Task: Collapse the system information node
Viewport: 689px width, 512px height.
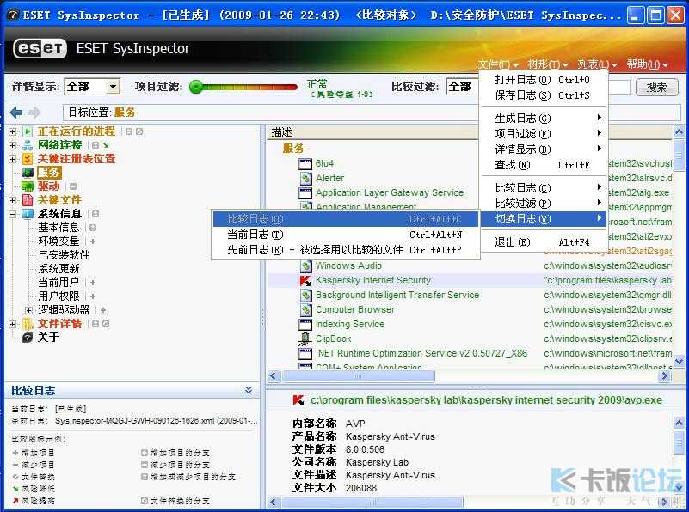Action: (12, 214)
